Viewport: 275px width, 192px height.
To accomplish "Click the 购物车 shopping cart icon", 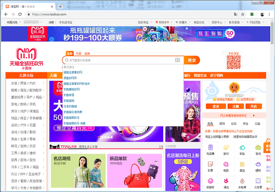I will [157, 22].
